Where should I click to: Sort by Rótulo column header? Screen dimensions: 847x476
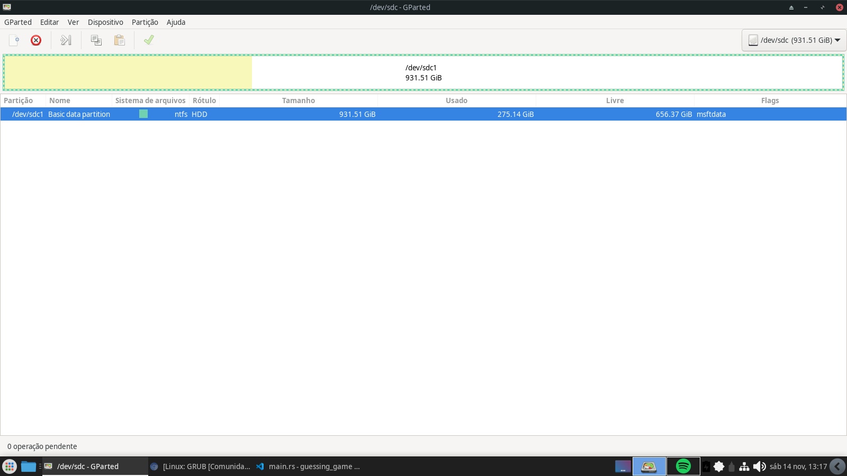pyautogui.click(x=204, y=100)
